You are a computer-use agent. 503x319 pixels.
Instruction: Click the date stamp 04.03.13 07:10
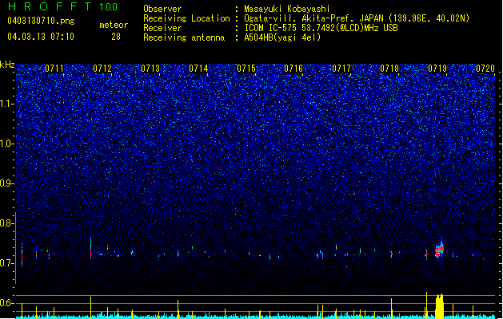click(x=41, y=37)
